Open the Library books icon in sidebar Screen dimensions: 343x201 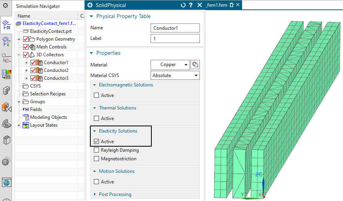pos(6,140)
